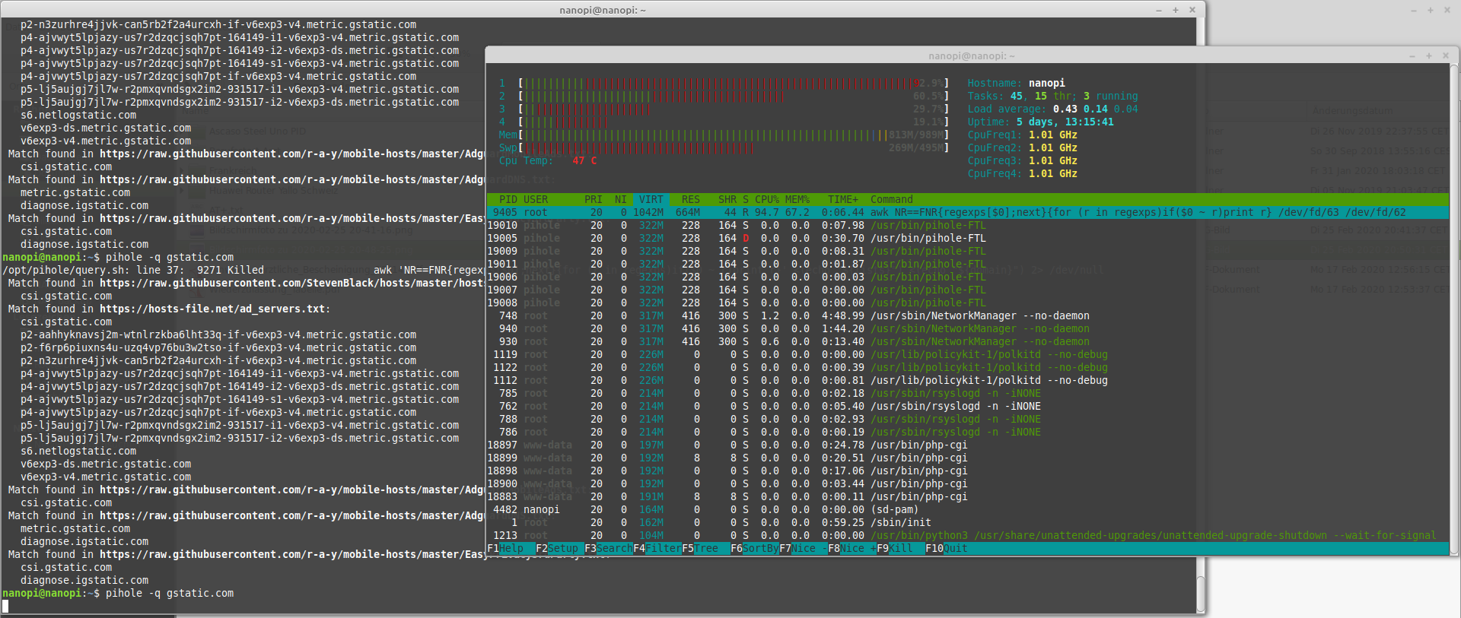Image resolution: width=1461 pixels, height=618 pixels.
Task: Select the awk process row PID 9405
Action: pos(967,213)
